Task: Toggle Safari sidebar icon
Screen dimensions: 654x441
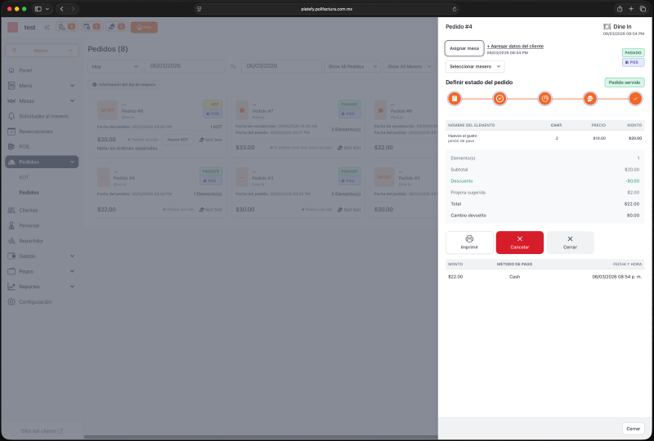Action: [x=38, y=9]
